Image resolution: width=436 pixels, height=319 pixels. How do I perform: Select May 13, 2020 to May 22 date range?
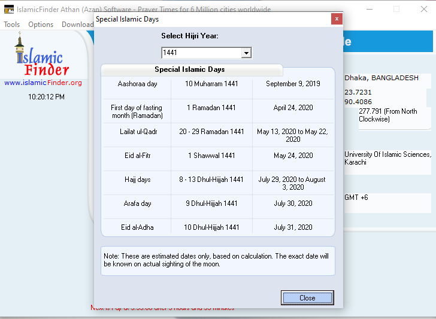point(293,135)
